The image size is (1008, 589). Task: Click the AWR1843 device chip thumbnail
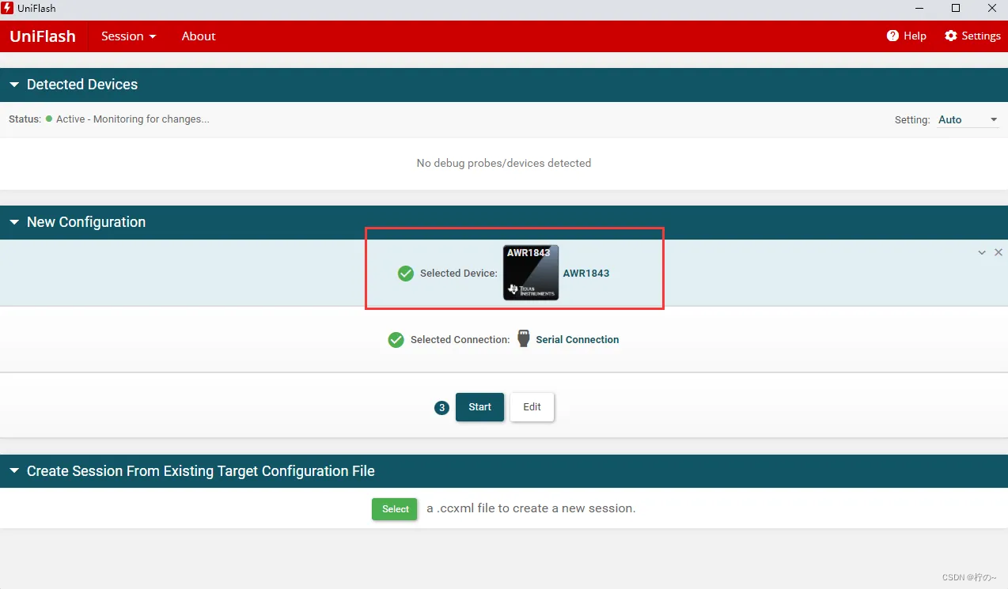pos(531,273)
